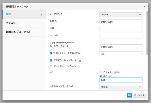Select デフォルト (1500) MTU radio button
The width and height of the screenshot is (151, 103).
(101, 72)
